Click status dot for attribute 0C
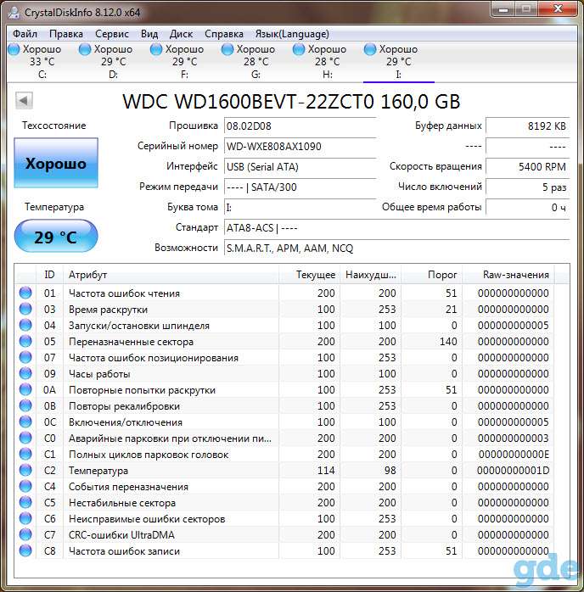Viewport: 584px width, 592px height. coord(25,422)
